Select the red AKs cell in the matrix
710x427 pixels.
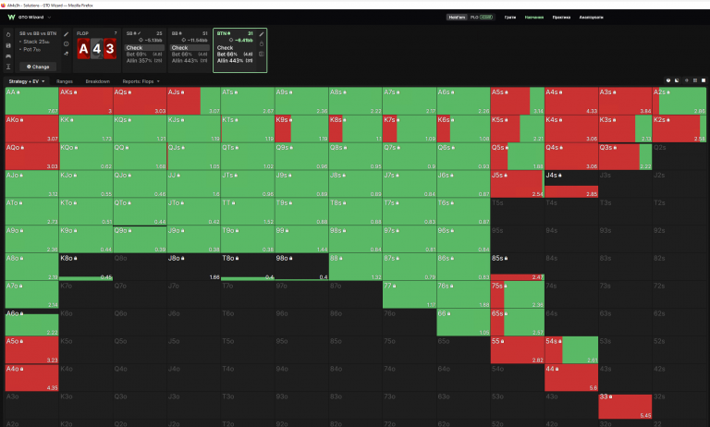[x=86, y=101]
